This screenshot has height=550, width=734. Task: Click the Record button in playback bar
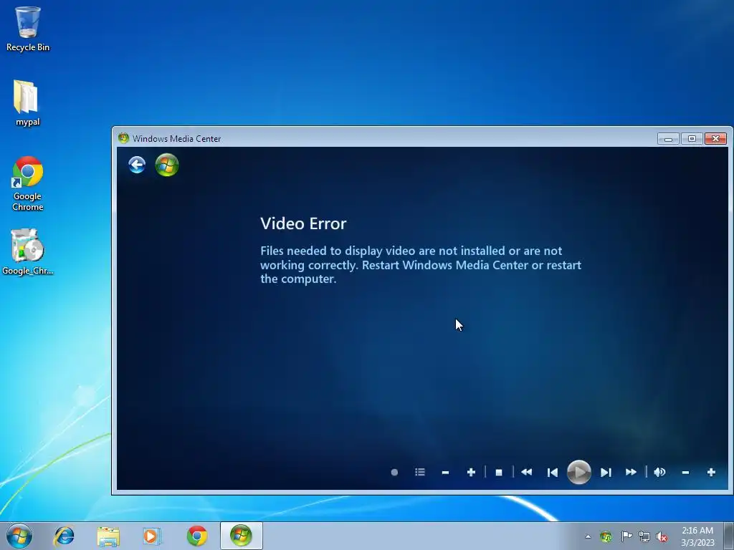[394, 473]
